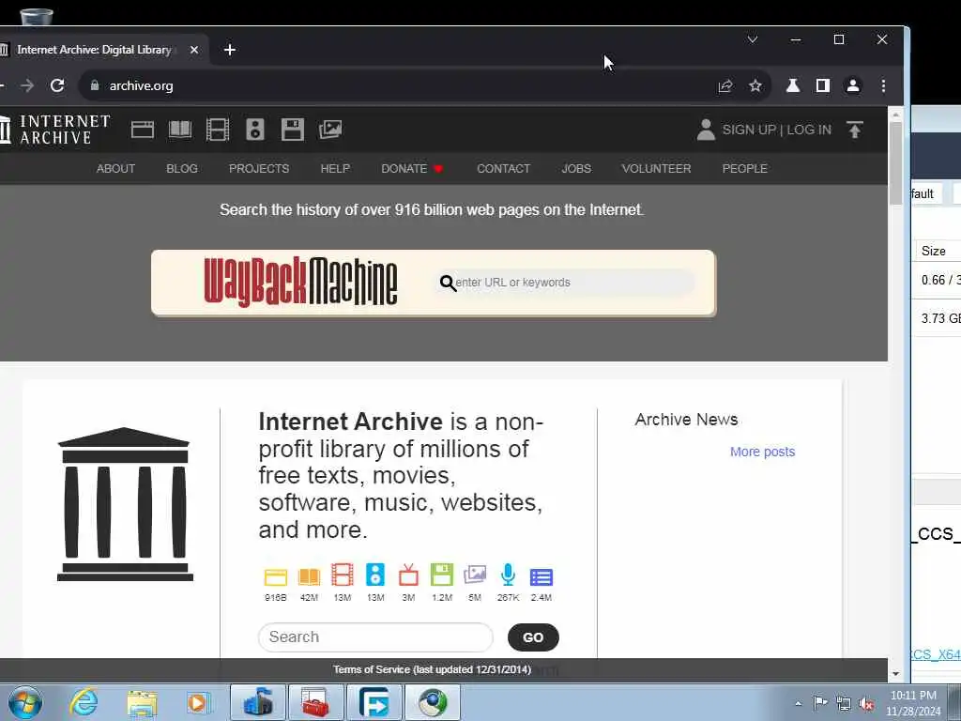Open the Web (Wayback) icon in Archive header
Screen dimensions: 961x721
(x=143, y=130)
